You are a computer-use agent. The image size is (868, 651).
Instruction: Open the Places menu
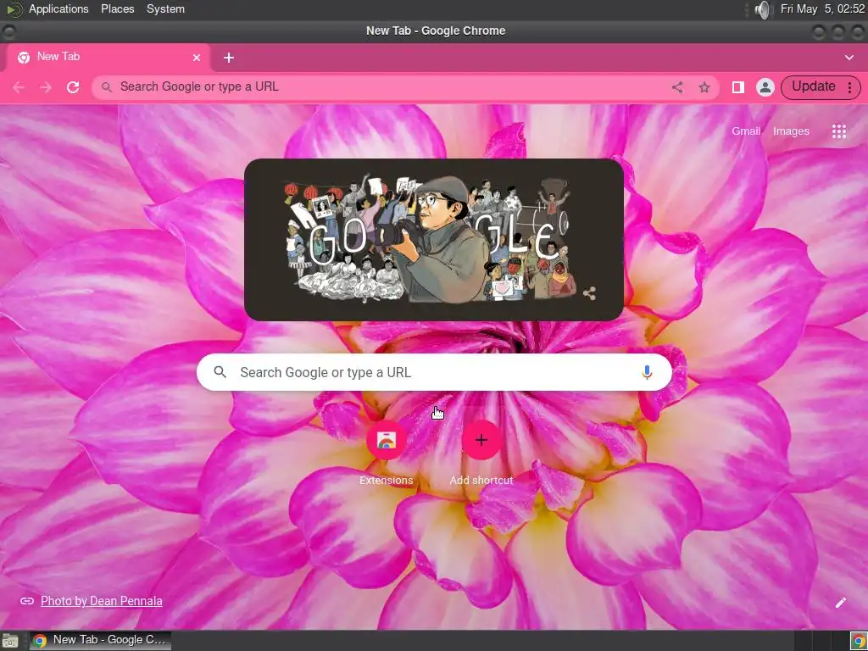tap(117, 8)
